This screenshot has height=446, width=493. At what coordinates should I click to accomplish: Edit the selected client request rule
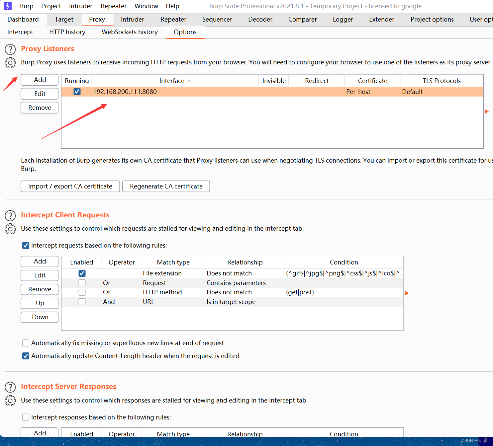[x=40, y=275]
